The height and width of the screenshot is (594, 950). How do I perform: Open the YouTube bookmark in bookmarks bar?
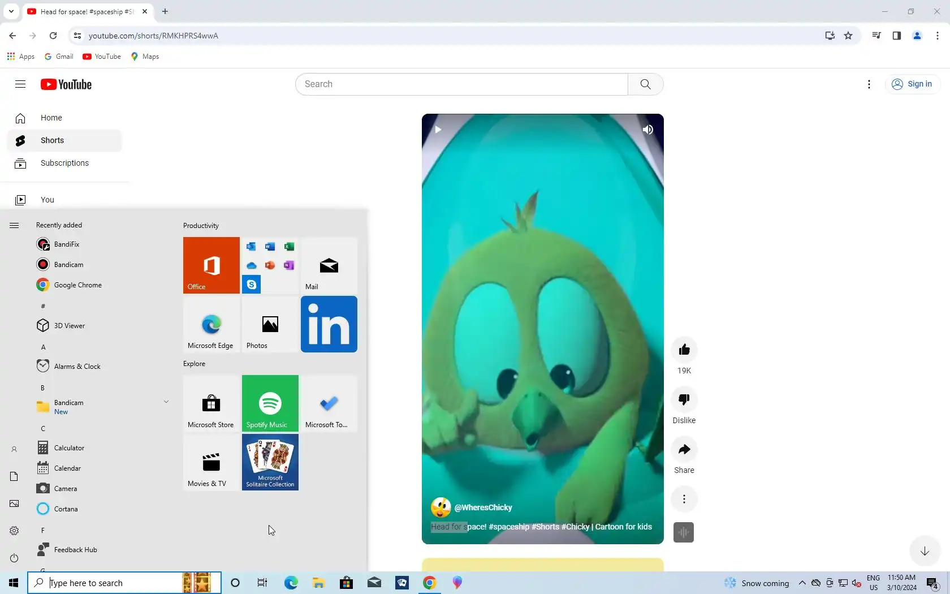tap(102, 57)
